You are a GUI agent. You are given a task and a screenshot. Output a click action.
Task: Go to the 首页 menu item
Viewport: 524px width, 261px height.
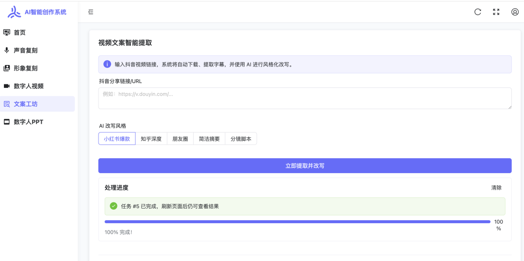(x=37, y=33)
